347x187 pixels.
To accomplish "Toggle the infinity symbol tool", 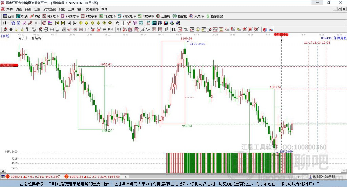I will tap(271, 29).
